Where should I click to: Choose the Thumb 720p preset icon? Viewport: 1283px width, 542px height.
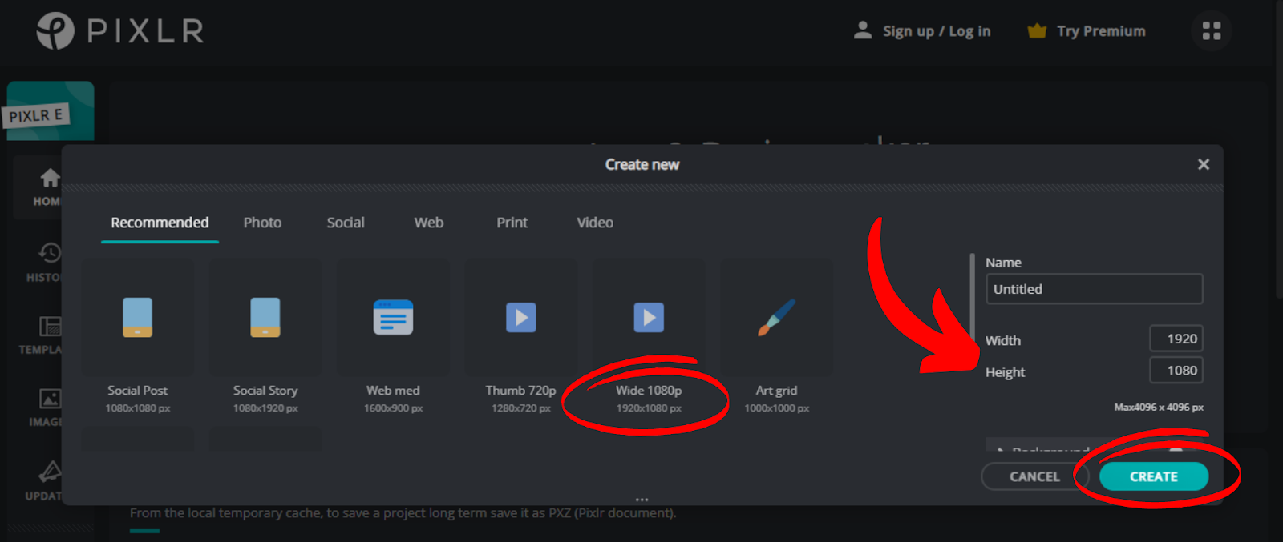(x=521, y=317)
